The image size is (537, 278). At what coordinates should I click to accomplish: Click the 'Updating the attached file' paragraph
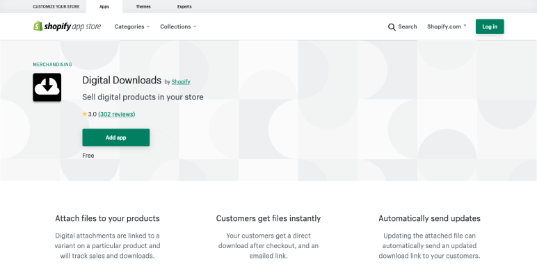[429, 245]
